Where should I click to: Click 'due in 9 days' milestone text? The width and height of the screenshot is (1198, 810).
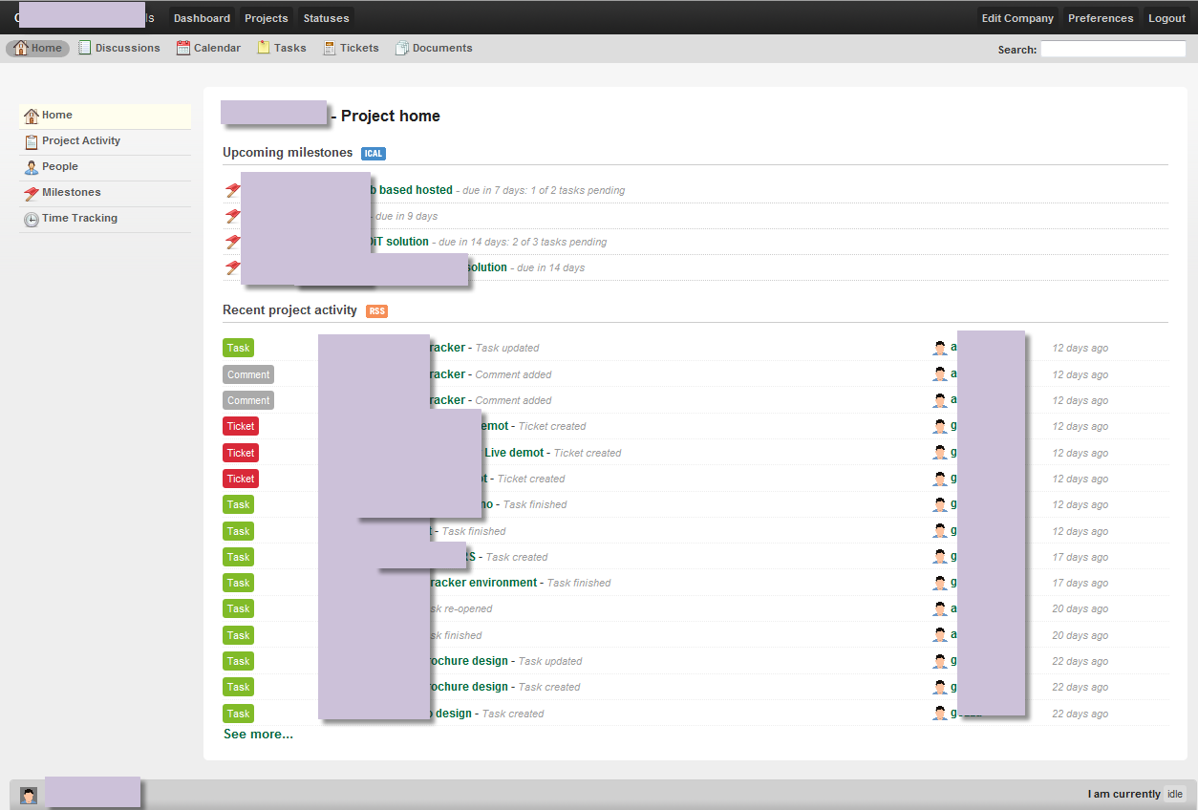(406, 216)
